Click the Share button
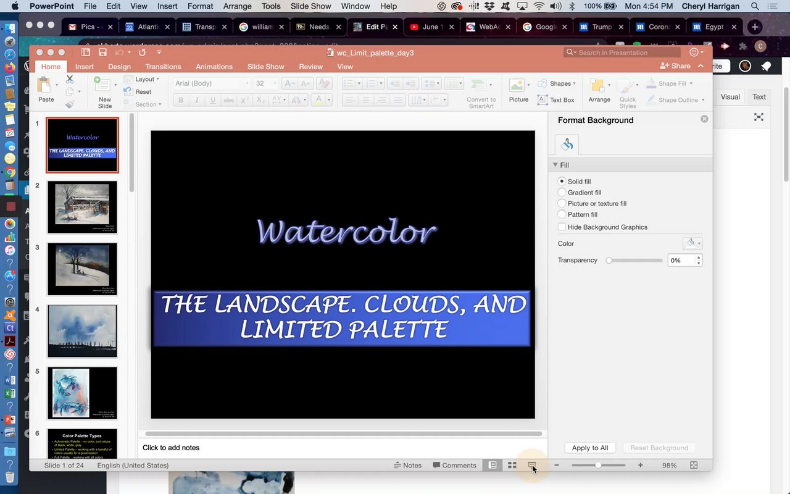The width and height of the screenshot is (790, 494). (675, 66)
